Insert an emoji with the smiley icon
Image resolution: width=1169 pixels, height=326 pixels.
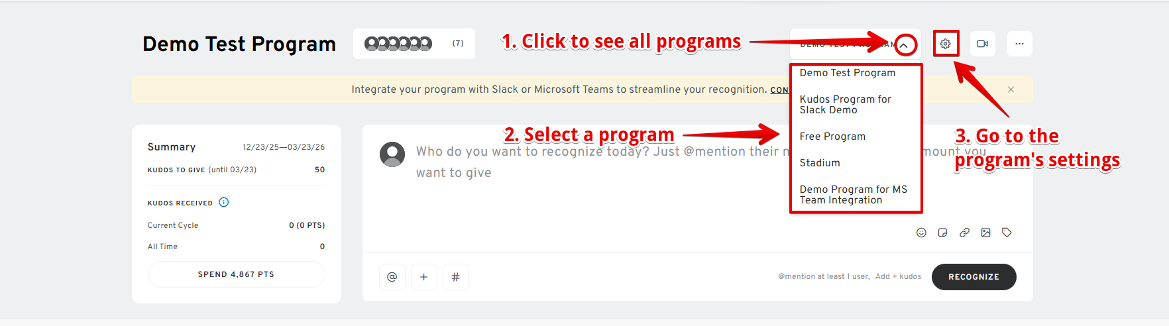pos(921,233)
